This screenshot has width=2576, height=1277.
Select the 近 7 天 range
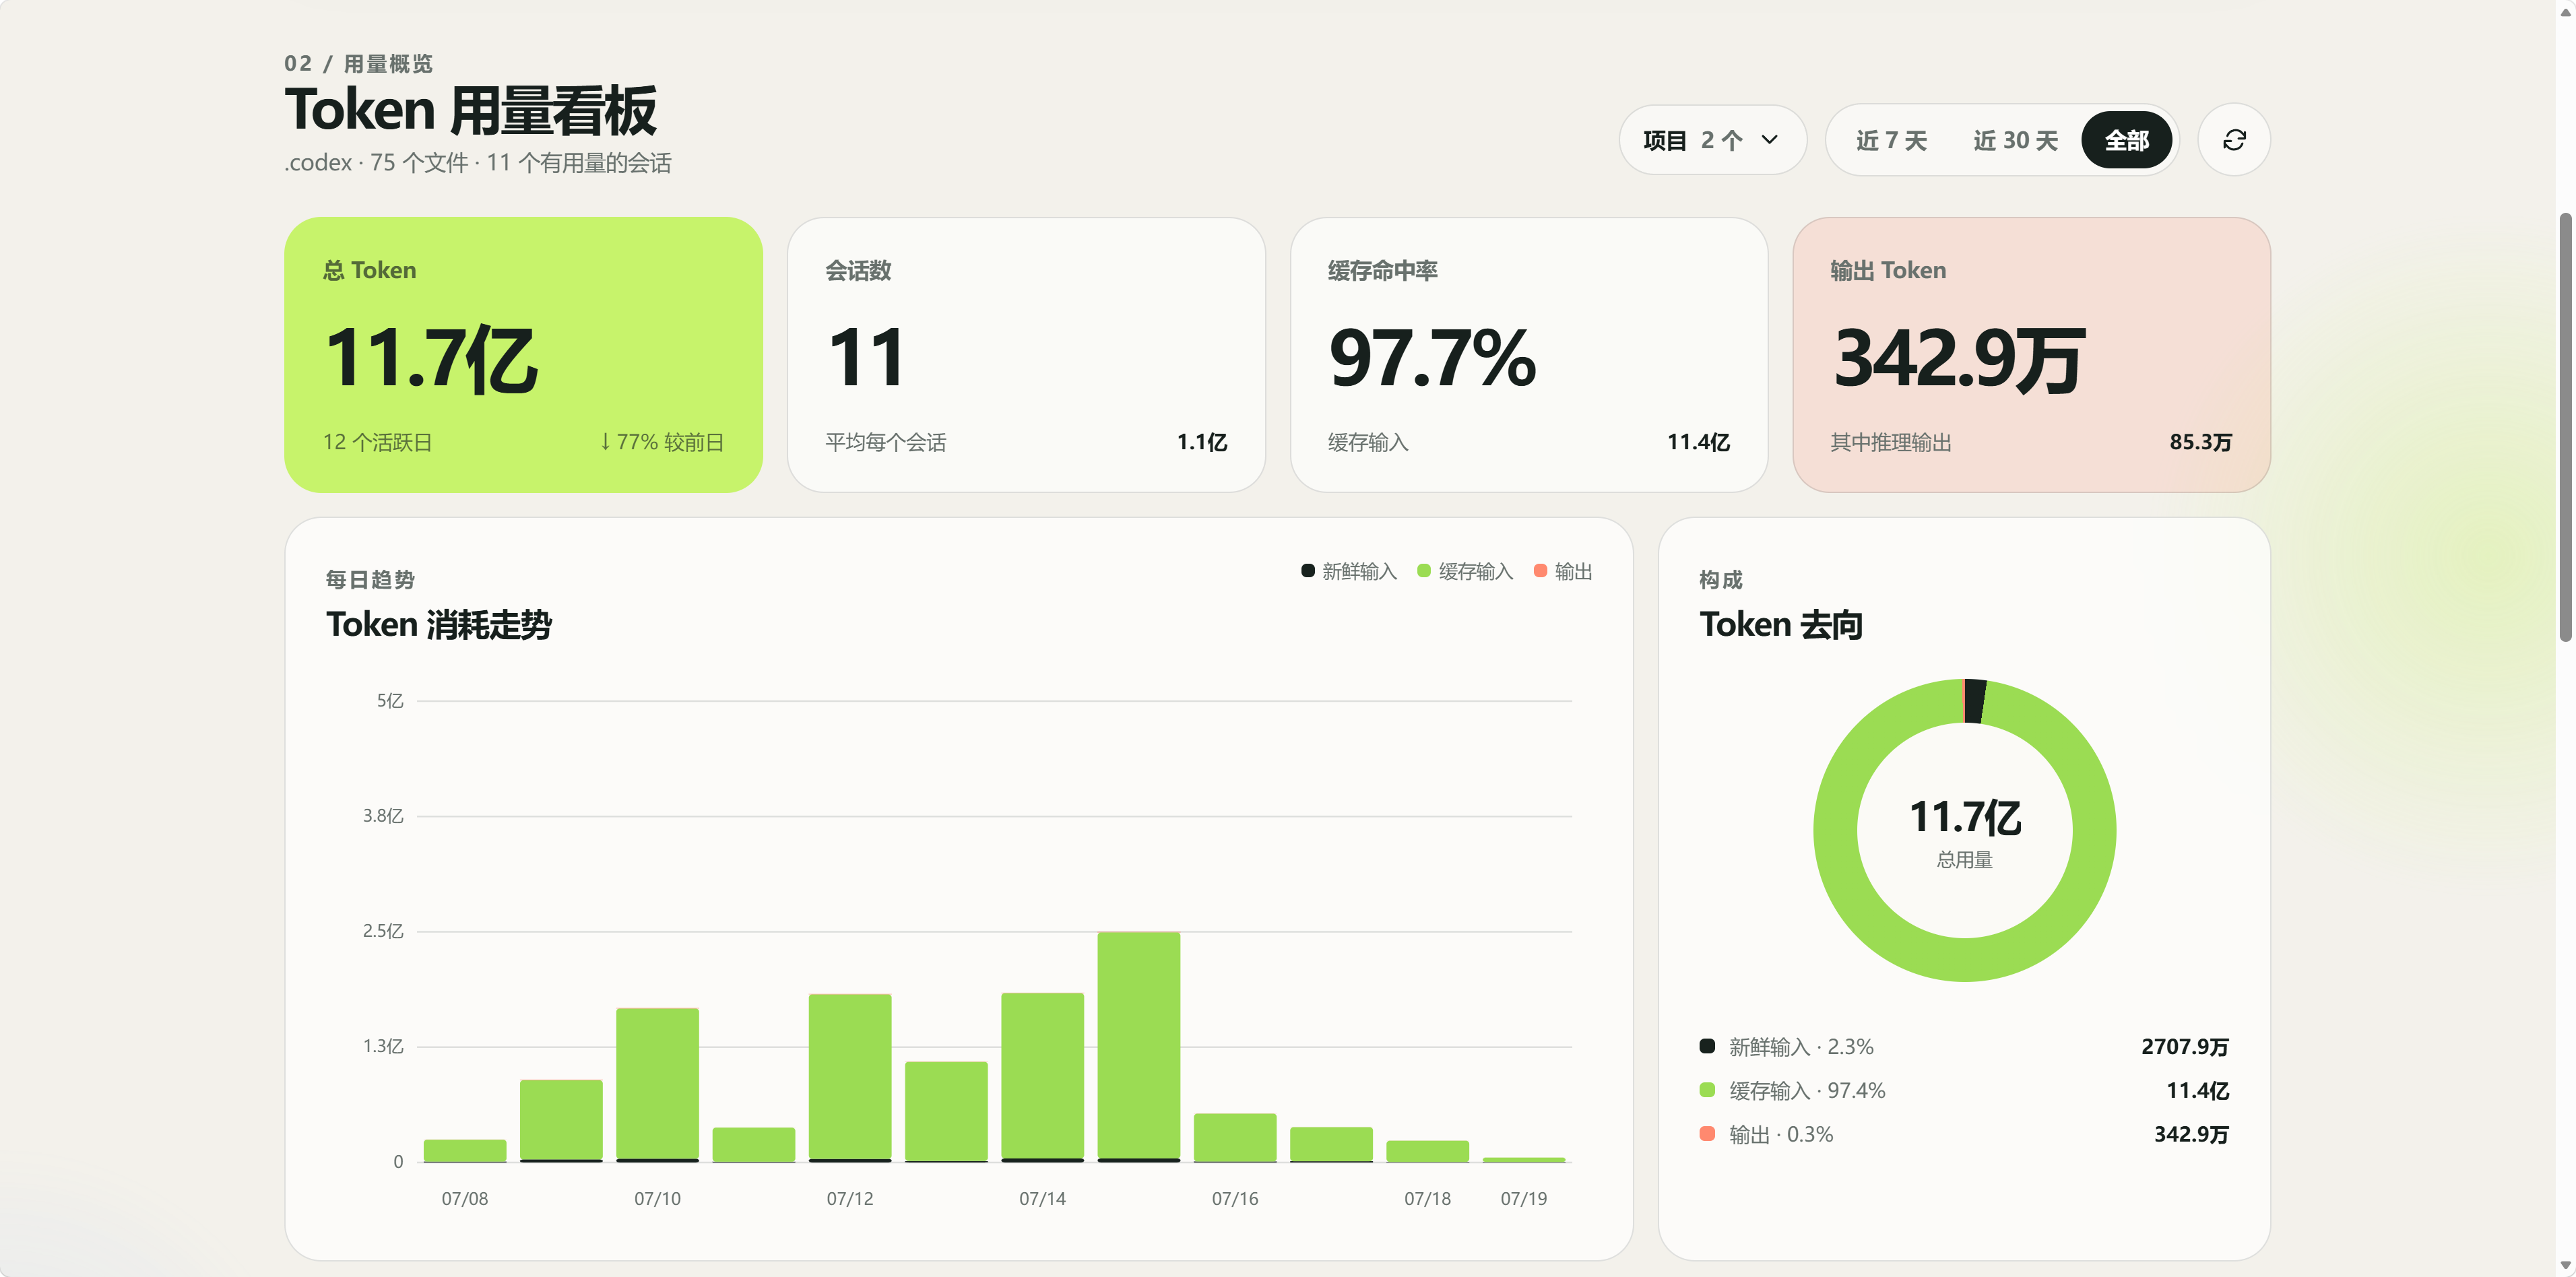point(1891,140)
